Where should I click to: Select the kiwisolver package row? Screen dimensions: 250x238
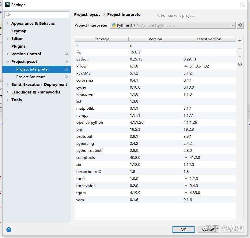click(155, 94)
